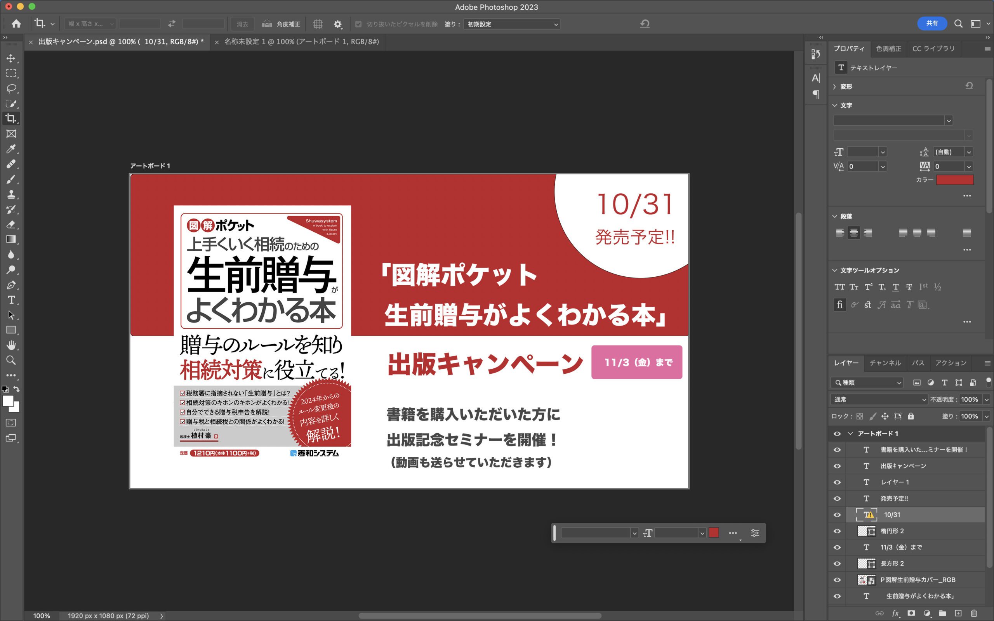Select the Rectangular Marquee tool

point(11,73)
